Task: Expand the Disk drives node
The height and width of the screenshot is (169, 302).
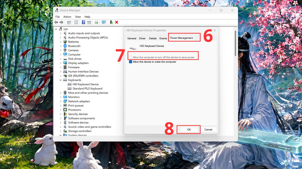Action: pos(61,59)
